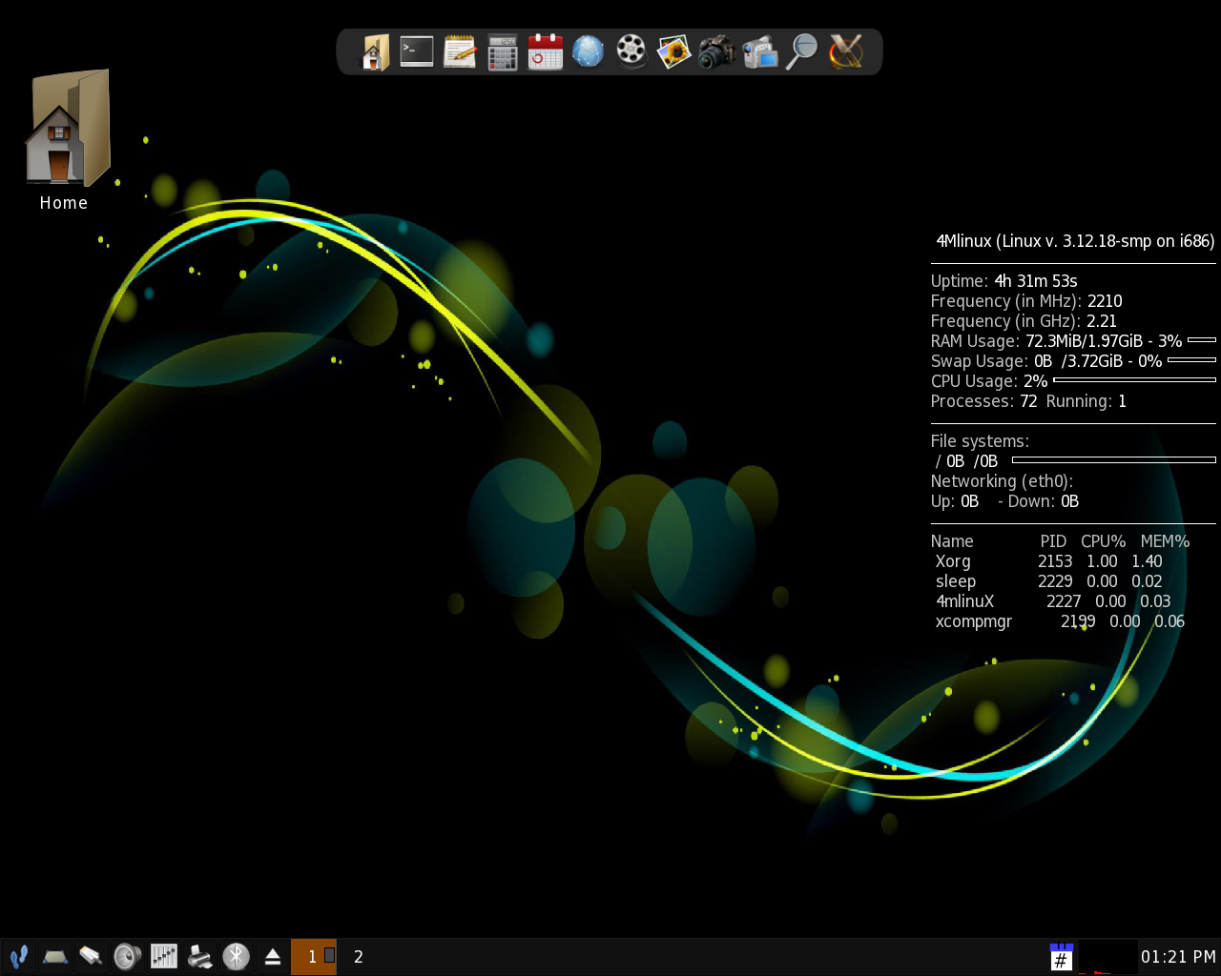
Task: Click the file system usage bar
Action: coord(1114,459)
